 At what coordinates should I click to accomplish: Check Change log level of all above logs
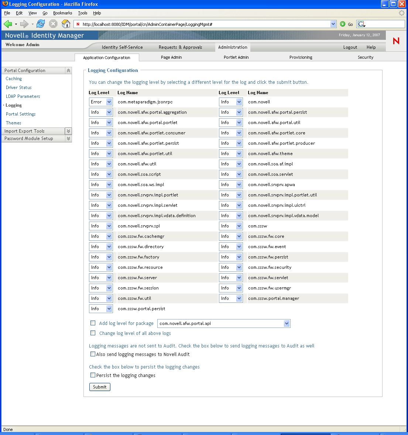click(x=93, y=333)
